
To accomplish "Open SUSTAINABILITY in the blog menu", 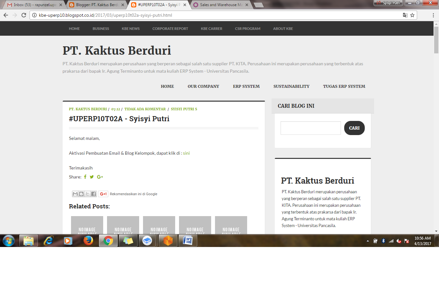I will (291, 86).
